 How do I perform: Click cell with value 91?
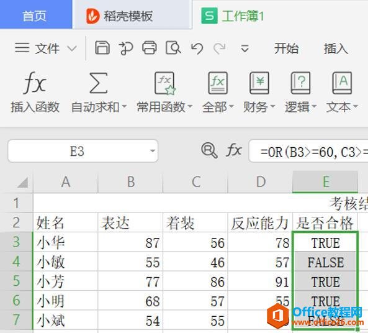click(260, 281)
